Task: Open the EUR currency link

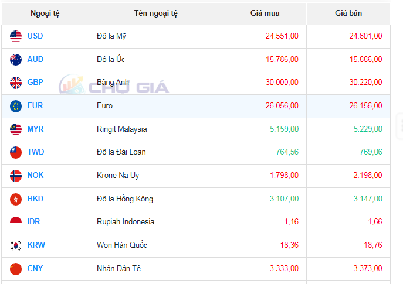Action: point(35,105)
